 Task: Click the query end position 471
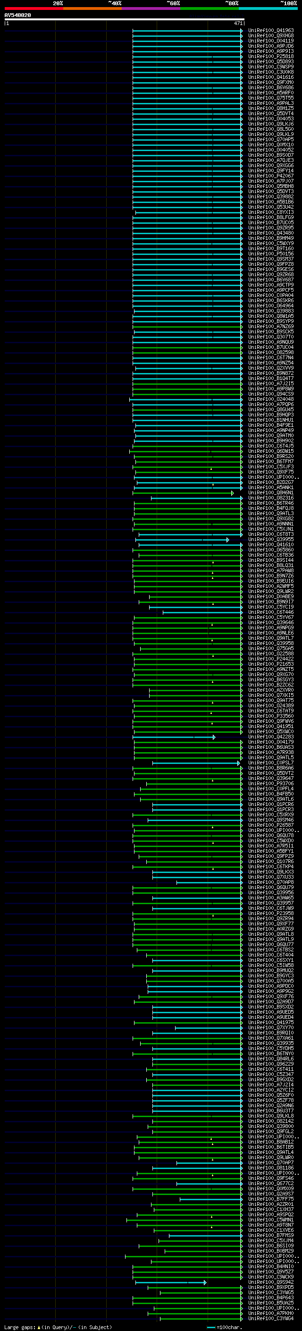[238, 23]
